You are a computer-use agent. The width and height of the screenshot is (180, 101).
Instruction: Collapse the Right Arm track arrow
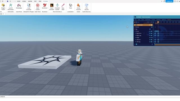(136, 33)
